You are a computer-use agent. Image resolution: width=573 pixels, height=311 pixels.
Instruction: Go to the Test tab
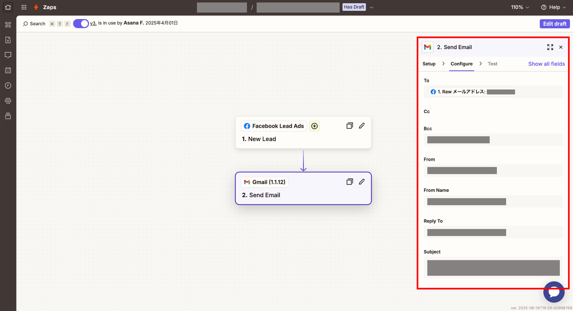492,64
